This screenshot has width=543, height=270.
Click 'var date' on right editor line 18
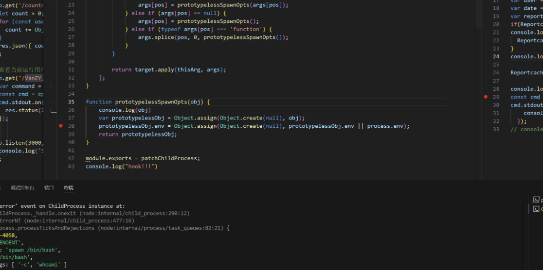pyautogui.click(x=524, y=8)
